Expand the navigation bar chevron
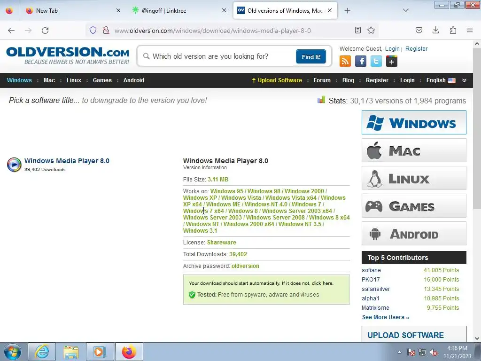 (x=465, y=80)
